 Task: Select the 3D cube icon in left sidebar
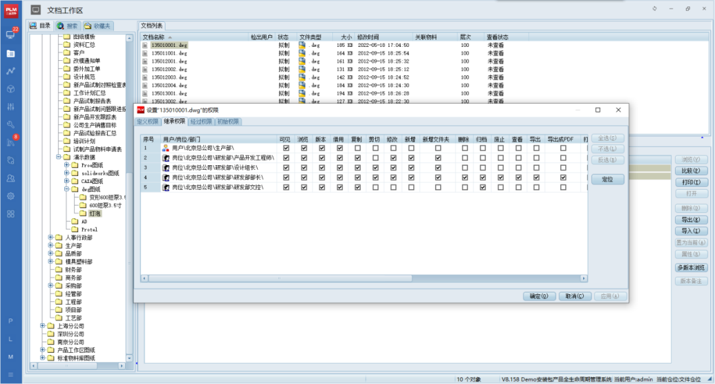pyautogui.click(x=11, y=89)
